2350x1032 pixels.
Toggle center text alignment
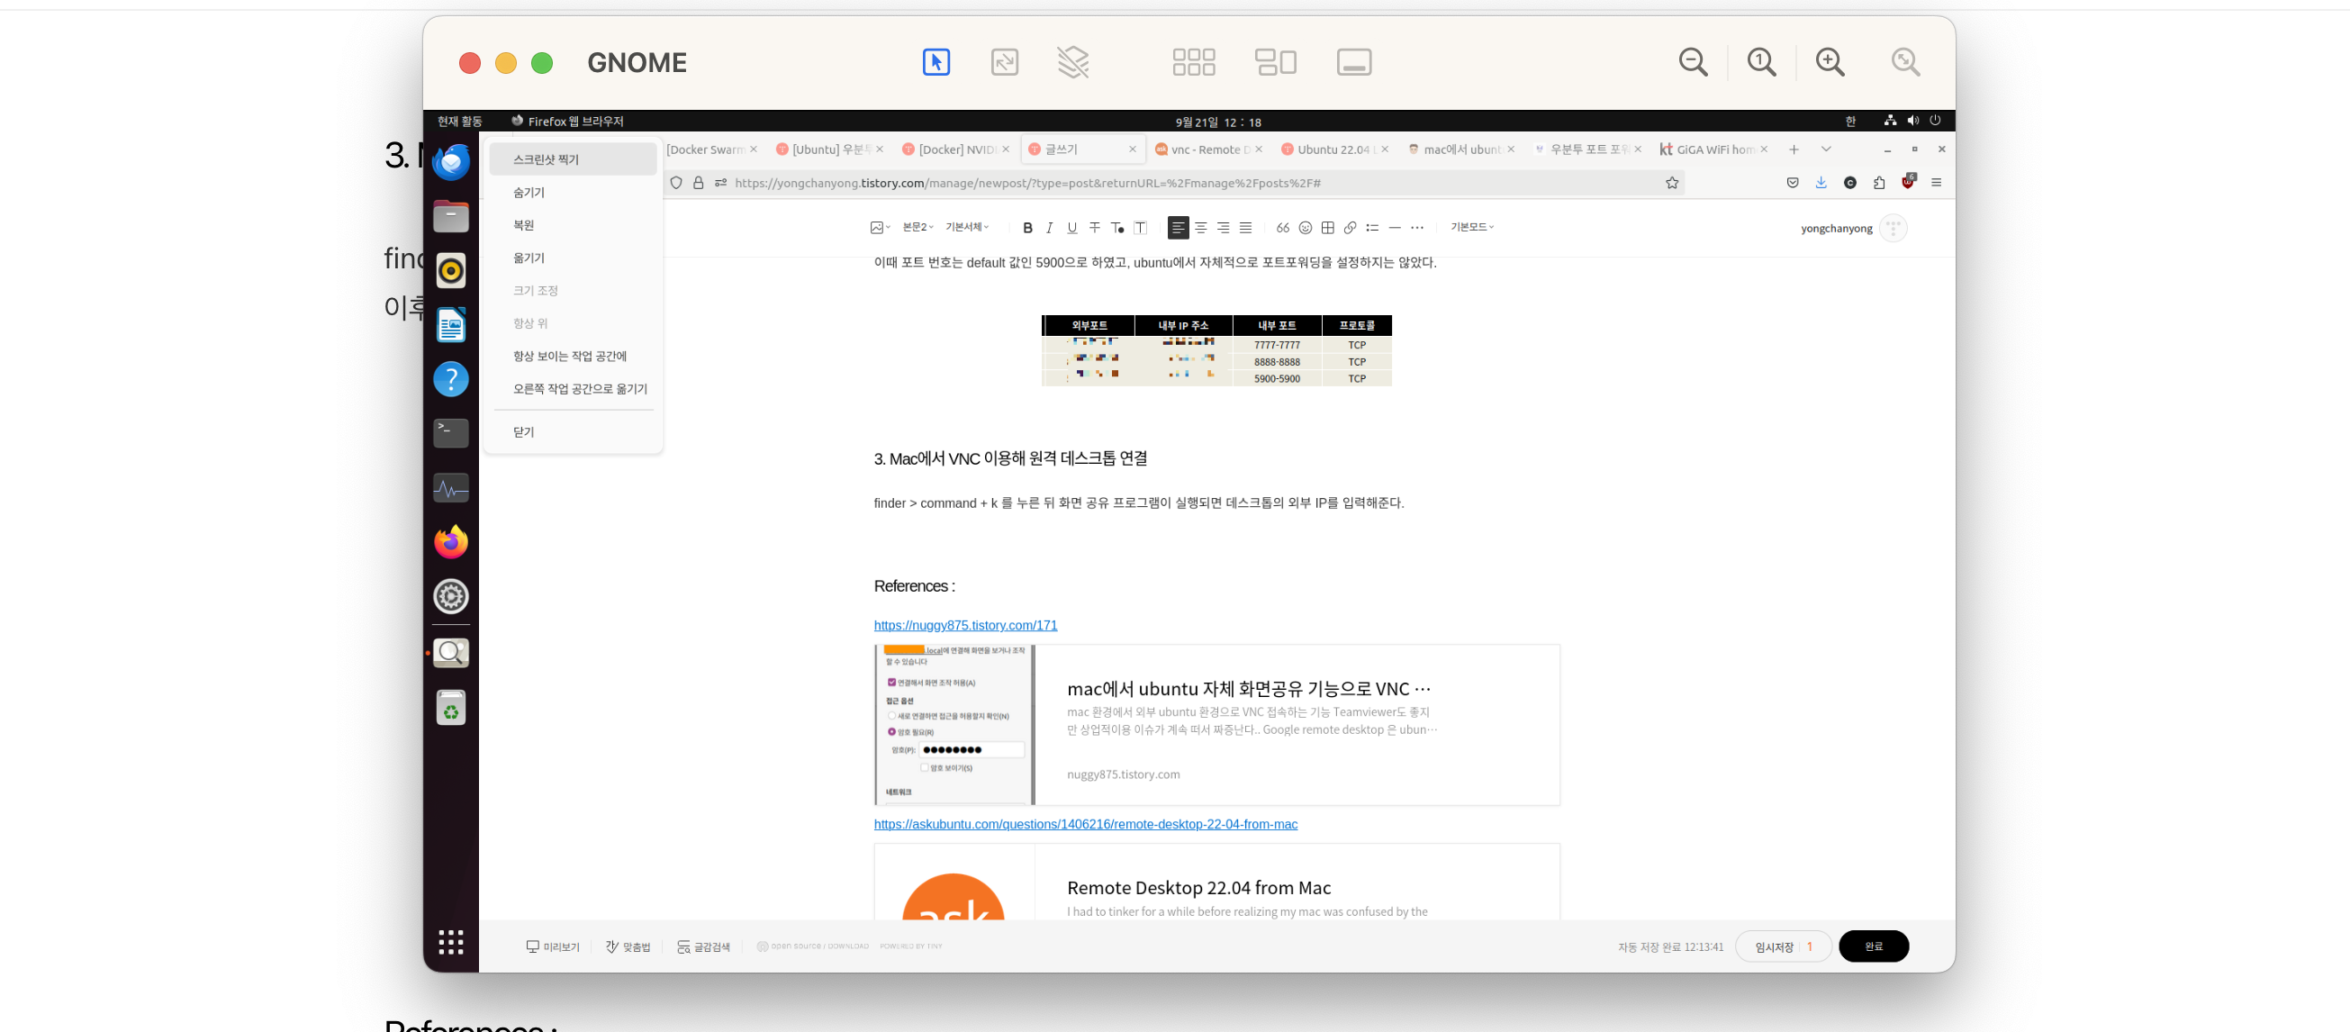click(x=1200, y=228)
